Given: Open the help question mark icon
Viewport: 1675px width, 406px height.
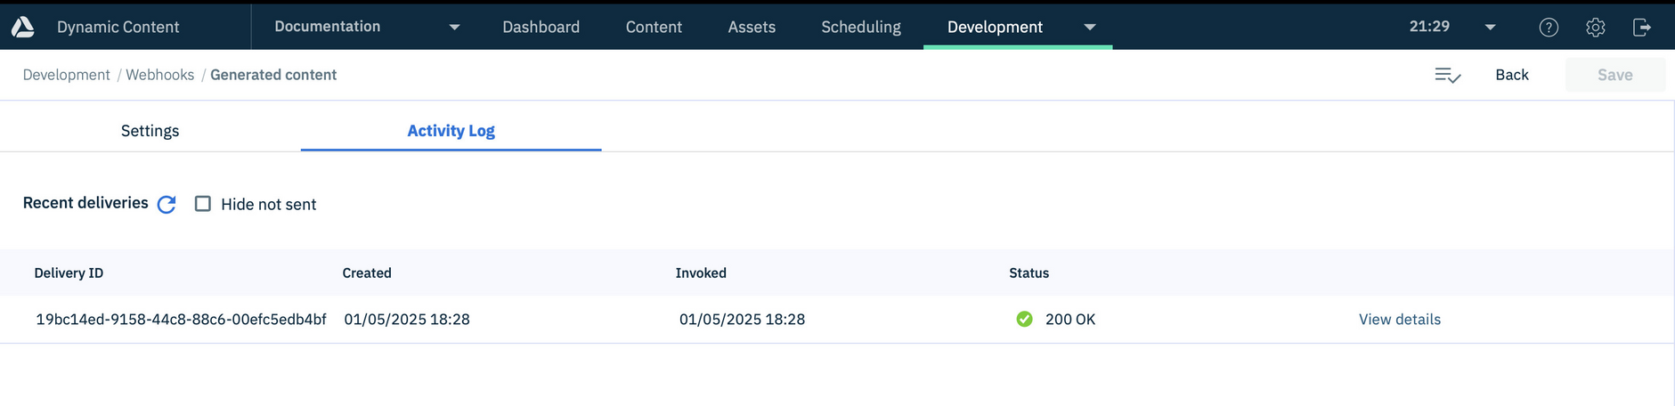Looking at the screenshot, I should [1549, 28].
